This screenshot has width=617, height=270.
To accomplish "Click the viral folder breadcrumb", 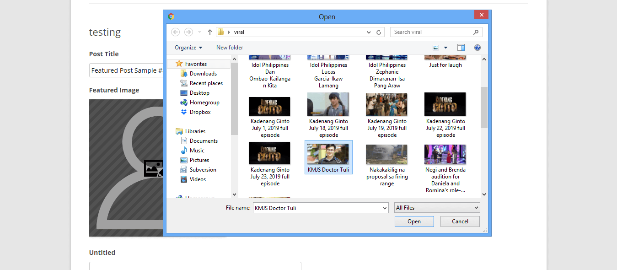I will coord(239,32).
